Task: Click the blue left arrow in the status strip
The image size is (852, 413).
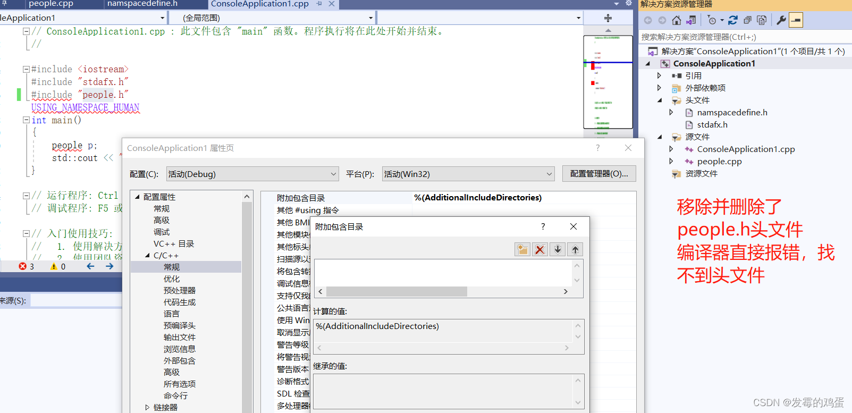Action: 90,266
